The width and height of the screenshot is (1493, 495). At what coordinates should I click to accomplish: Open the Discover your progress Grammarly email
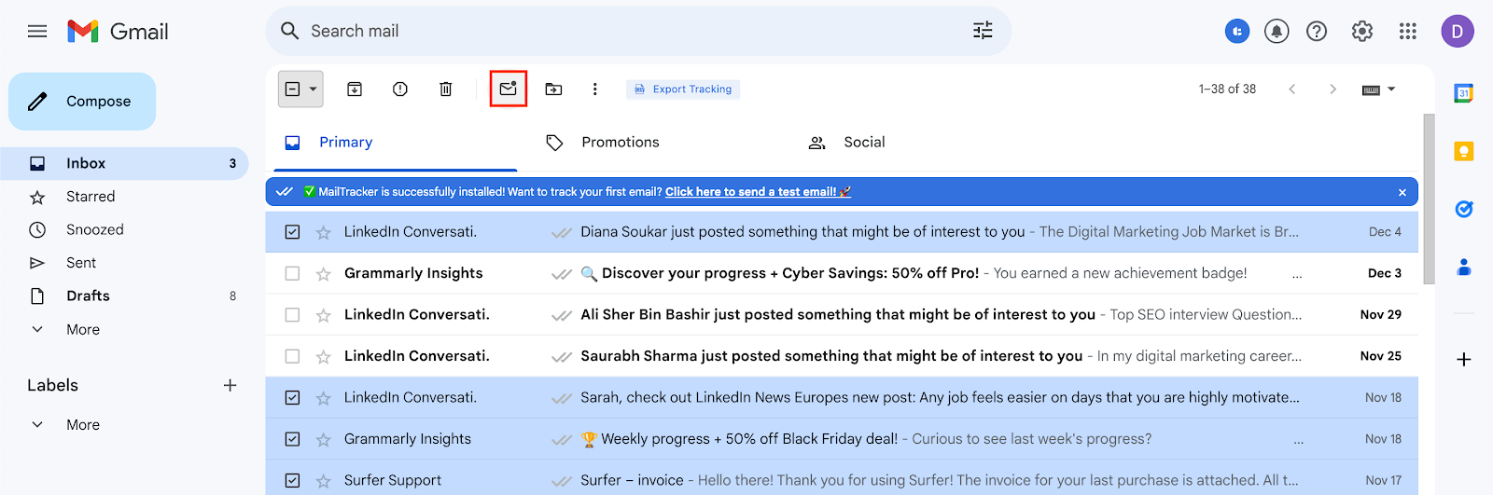[x=842, y=274]
